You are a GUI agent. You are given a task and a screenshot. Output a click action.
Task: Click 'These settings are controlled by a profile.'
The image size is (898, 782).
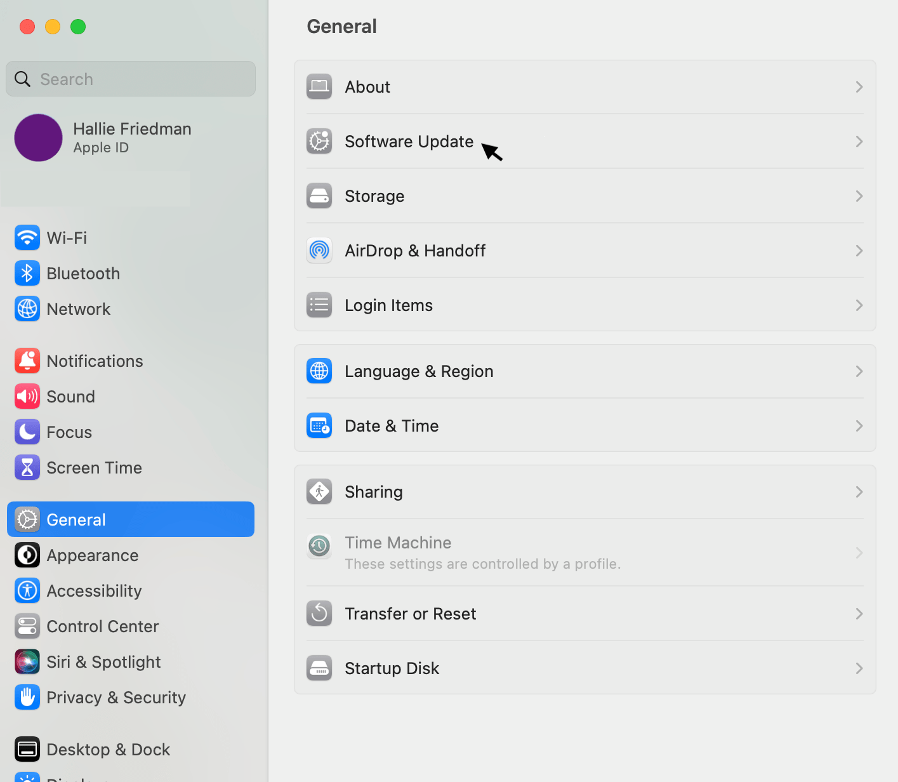(483, 564)
